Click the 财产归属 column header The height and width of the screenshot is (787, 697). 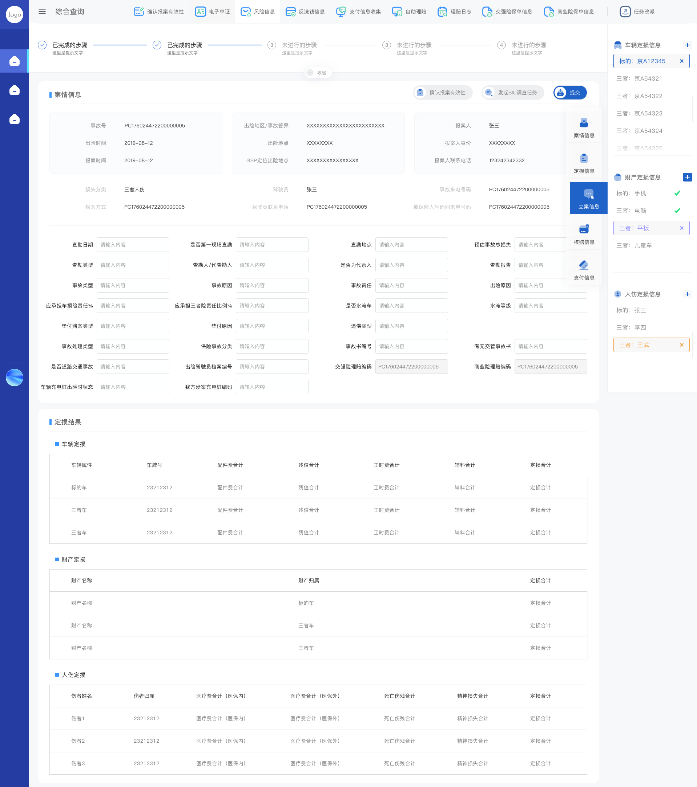click(x=309, y=580)
